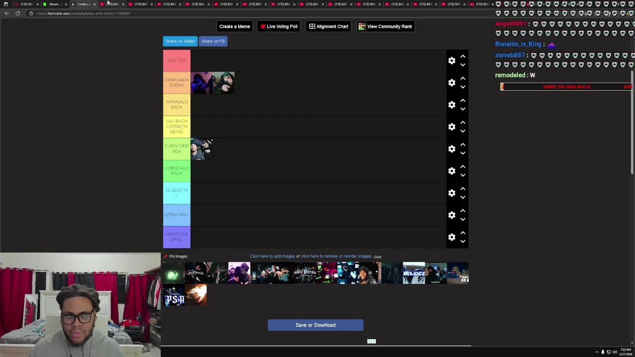Click the Create a Meme button
The height and width of the screenshot is (357, 635).
(x=235, y=26)
